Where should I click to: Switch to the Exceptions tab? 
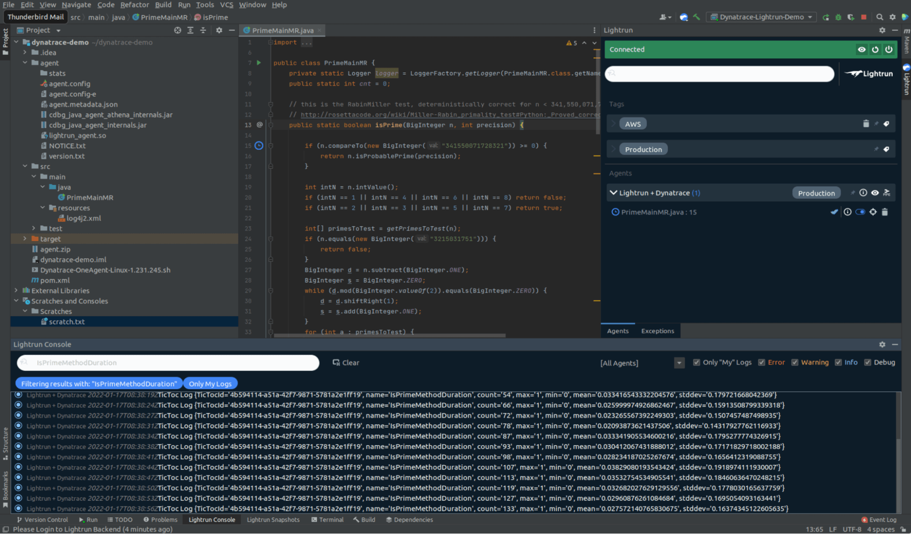point(657,331)
